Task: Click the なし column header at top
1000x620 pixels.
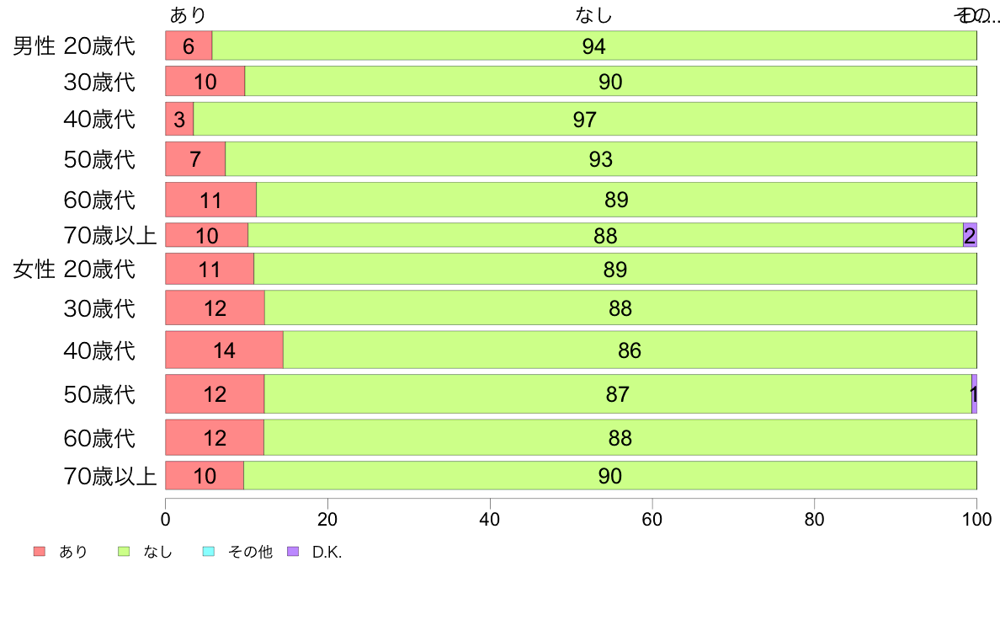Action: [593, 14]
